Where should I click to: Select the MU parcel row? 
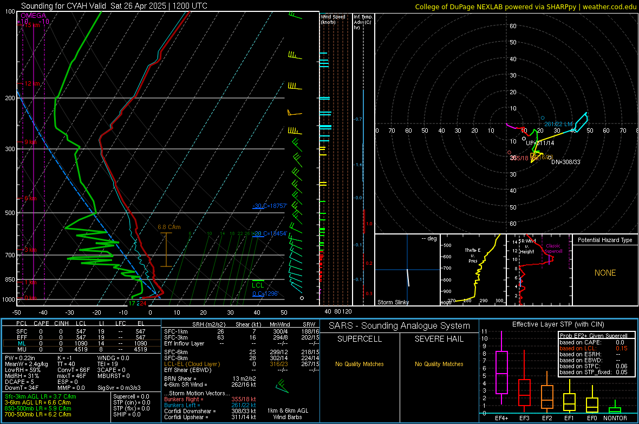pos(82,349)
